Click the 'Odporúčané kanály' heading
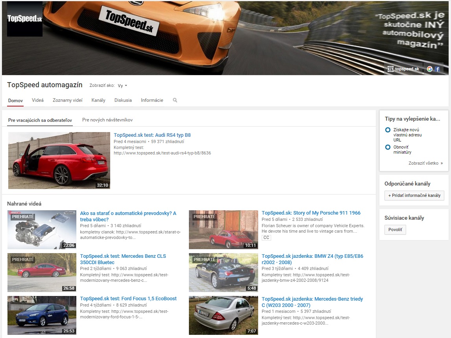Screen dimensions: 451x338 click(x=407, y=184)
